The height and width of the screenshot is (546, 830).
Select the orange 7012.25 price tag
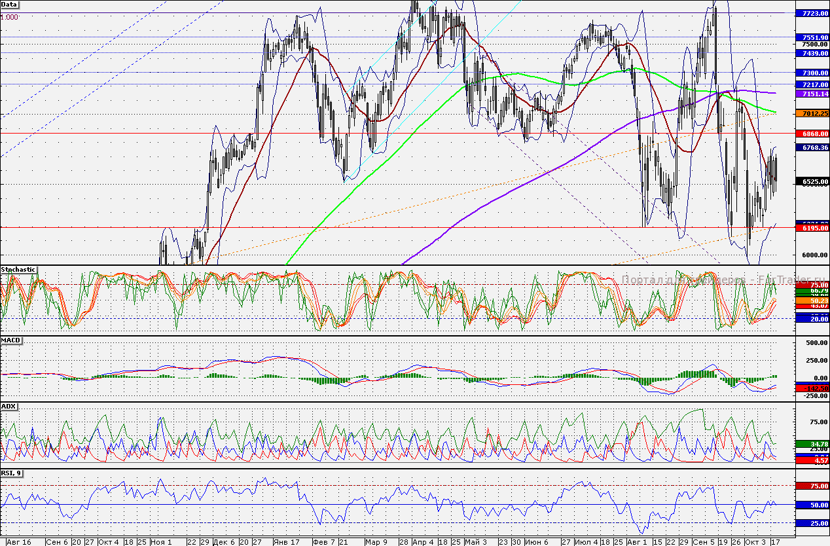pos(811,113)
